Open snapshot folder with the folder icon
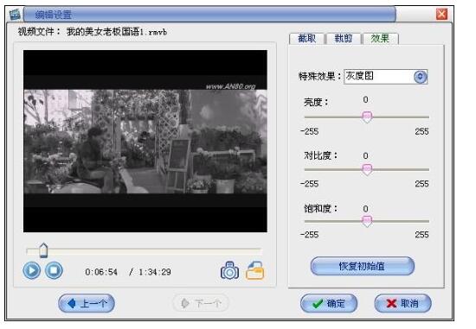476x329 pixels. (255, 270)
